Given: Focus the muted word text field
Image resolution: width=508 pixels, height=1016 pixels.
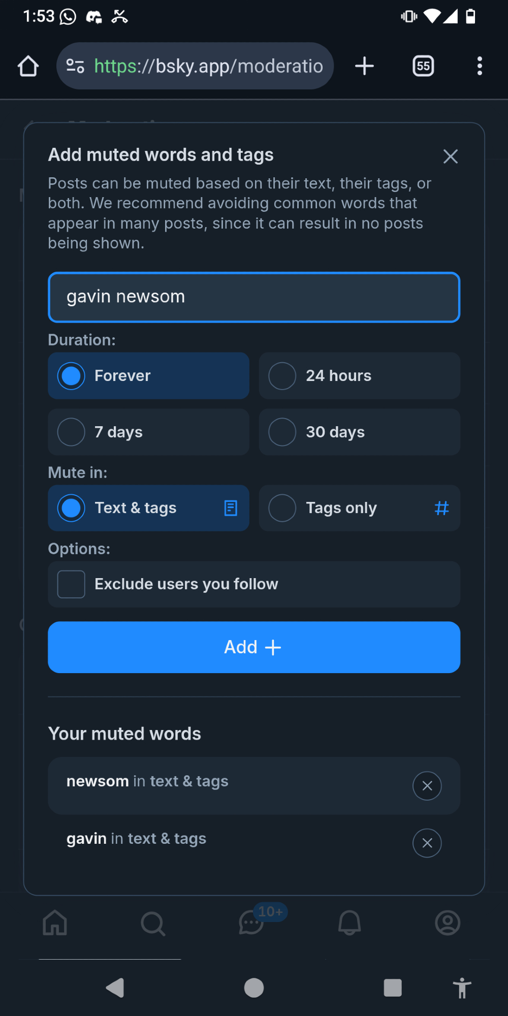Looking at the screenshot, I should point(254,297).
